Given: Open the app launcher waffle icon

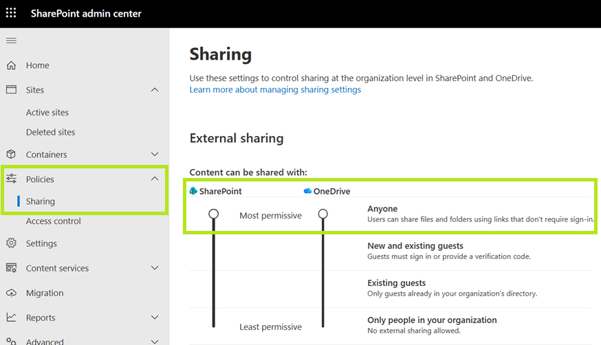Looking at the screenshot, I should coord(11,12).
